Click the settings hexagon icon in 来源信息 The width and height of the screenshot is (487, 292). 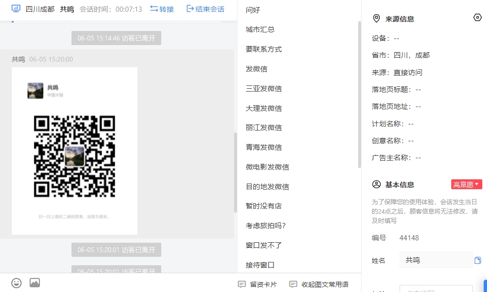tap(478, 18)
